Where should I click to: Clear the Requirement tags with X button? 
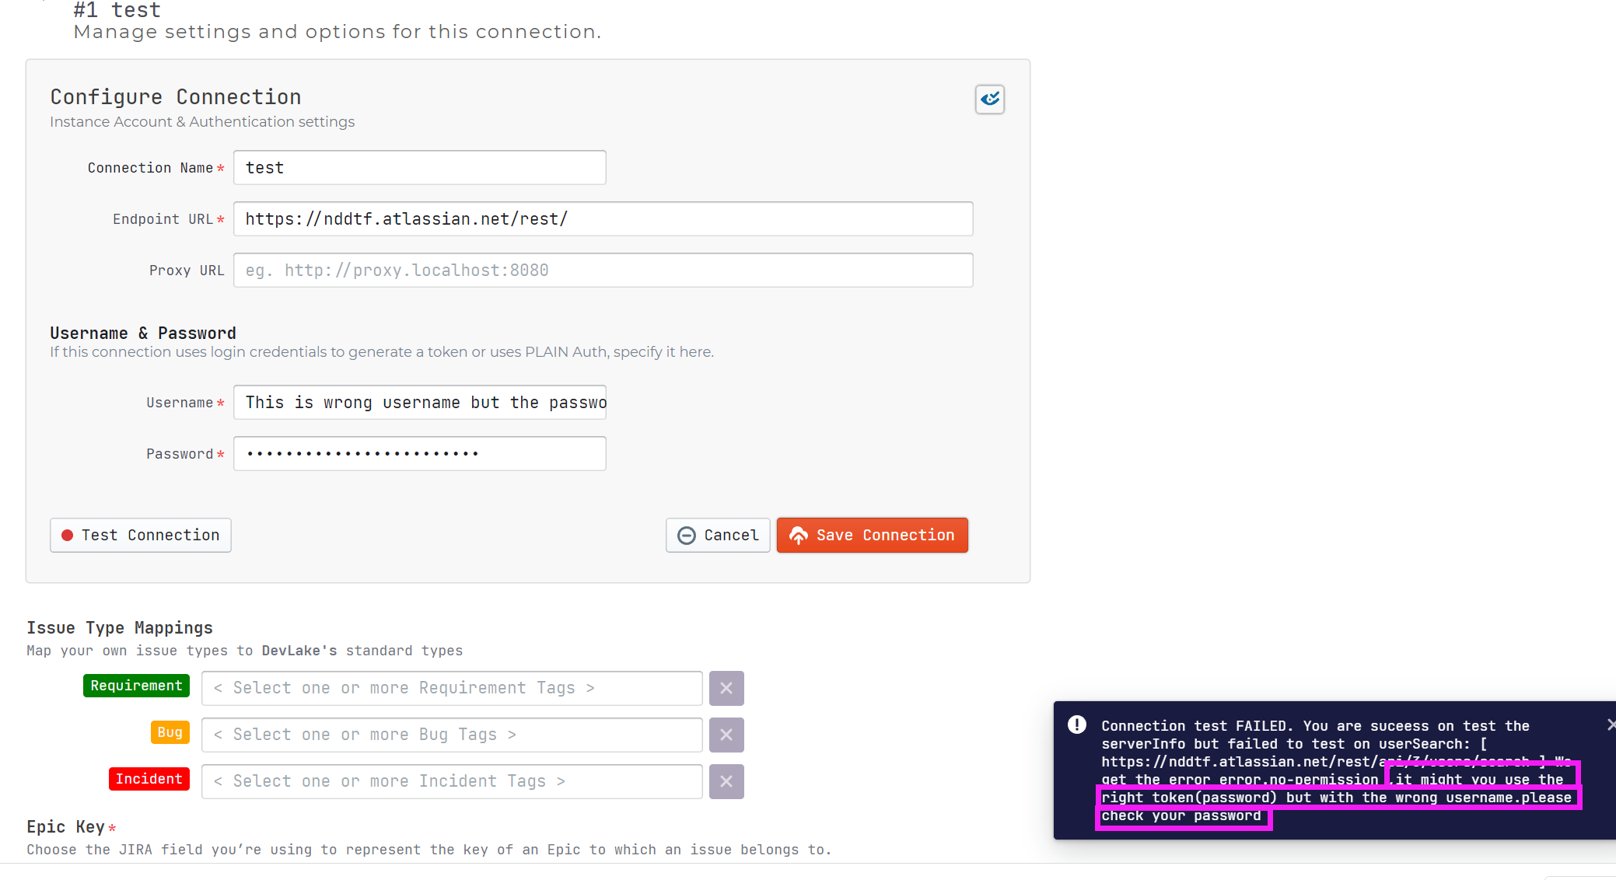[x=726, y=688]
